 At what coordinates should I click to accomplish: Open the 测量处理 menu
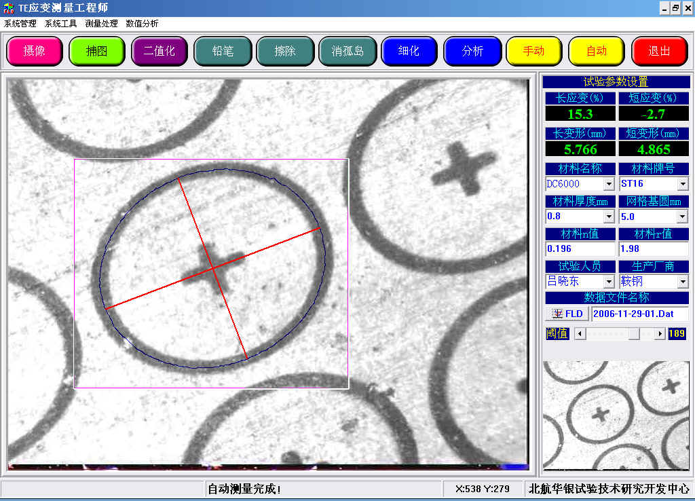click(x=102, y=24)
